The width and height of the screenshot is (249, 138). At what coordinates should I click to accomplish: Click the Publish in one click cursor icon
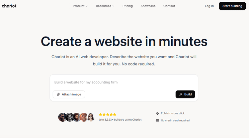(157, 113)
